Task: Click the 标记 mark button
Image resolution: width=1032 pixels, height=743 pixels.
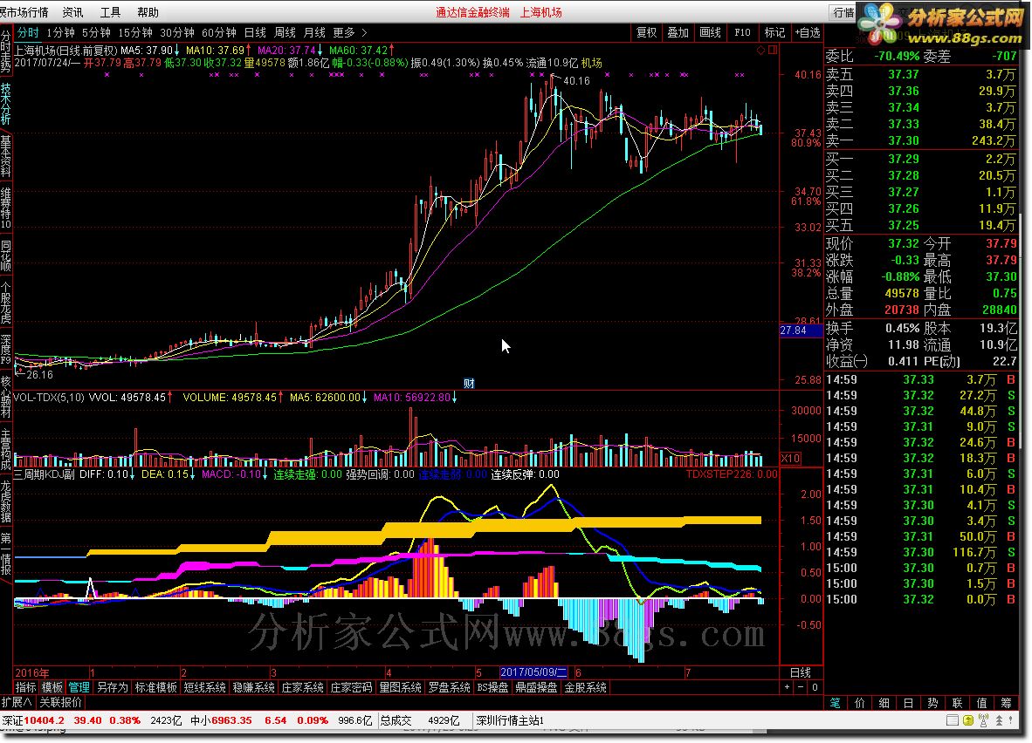Action: click(x=774, y=32)
